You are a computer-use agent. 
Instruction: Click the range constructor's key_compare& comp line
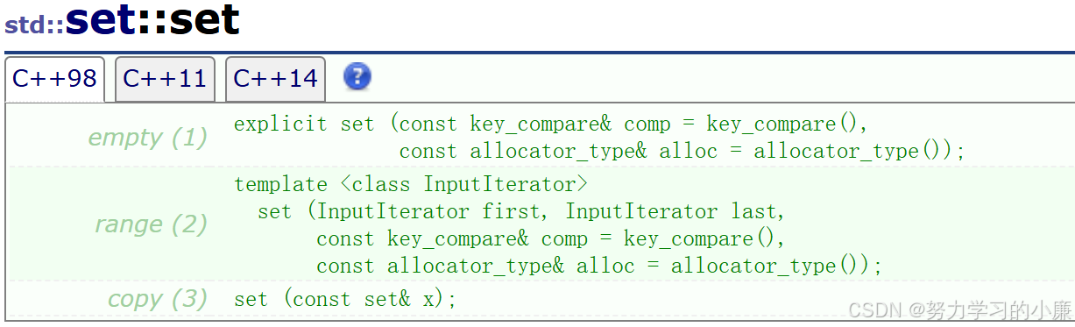click(551, 239)
